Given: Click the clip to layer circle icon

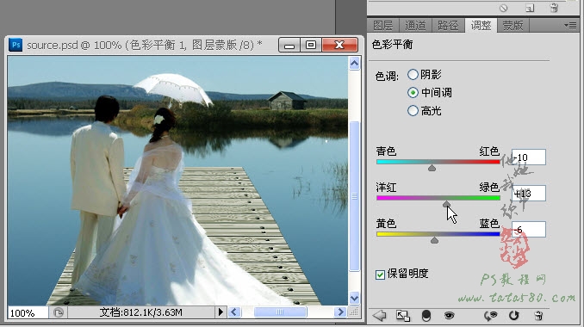Looking at the screenshot, I should coord(426,316).
